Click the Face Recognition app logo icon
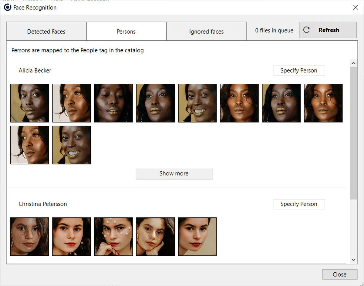 point(8,8)
